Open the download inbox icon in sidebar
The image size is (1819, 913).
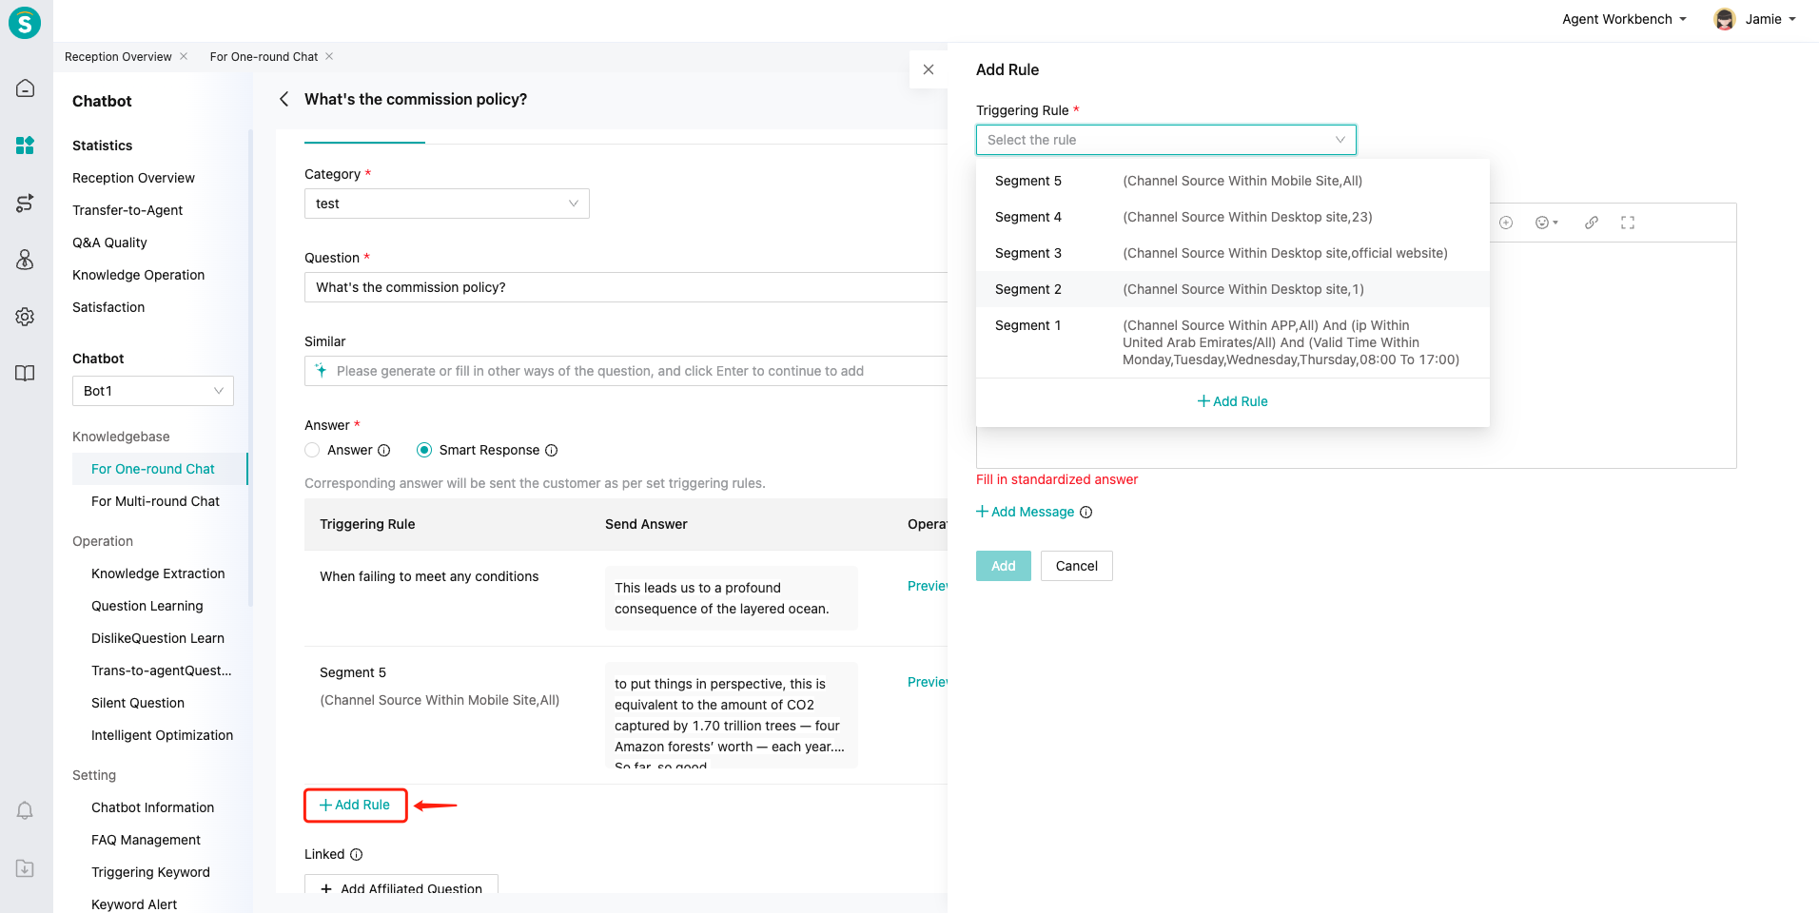26,868
